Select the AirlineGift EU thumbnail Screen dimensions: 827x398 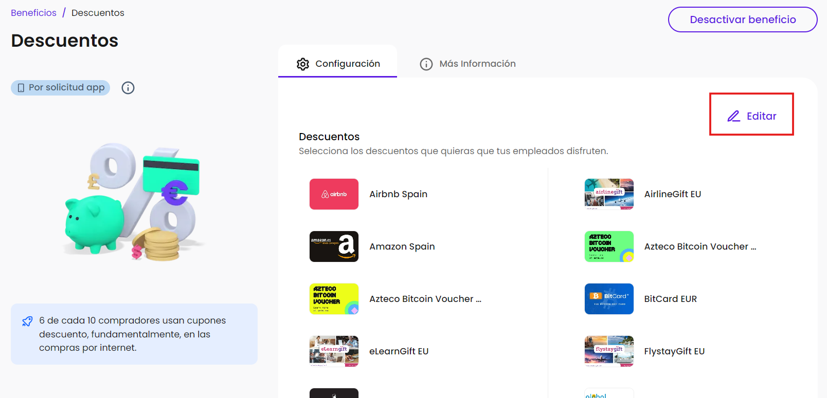click(x=609, y=194)
